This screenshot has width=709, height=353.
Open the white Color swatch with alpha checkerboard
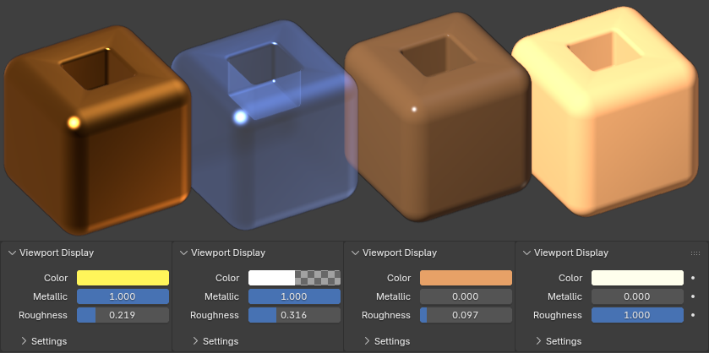(294, 278)
